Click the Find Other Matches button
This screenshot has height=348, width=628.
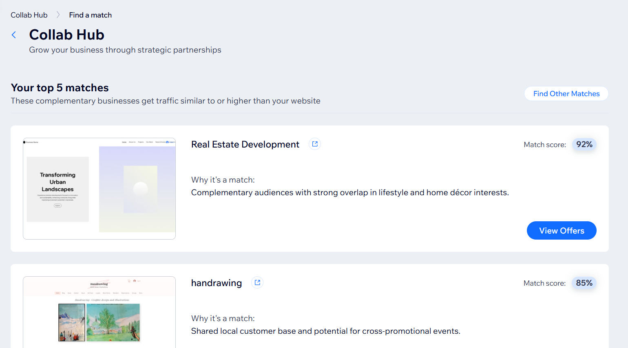pyautogui.click(x=566, y=94)
